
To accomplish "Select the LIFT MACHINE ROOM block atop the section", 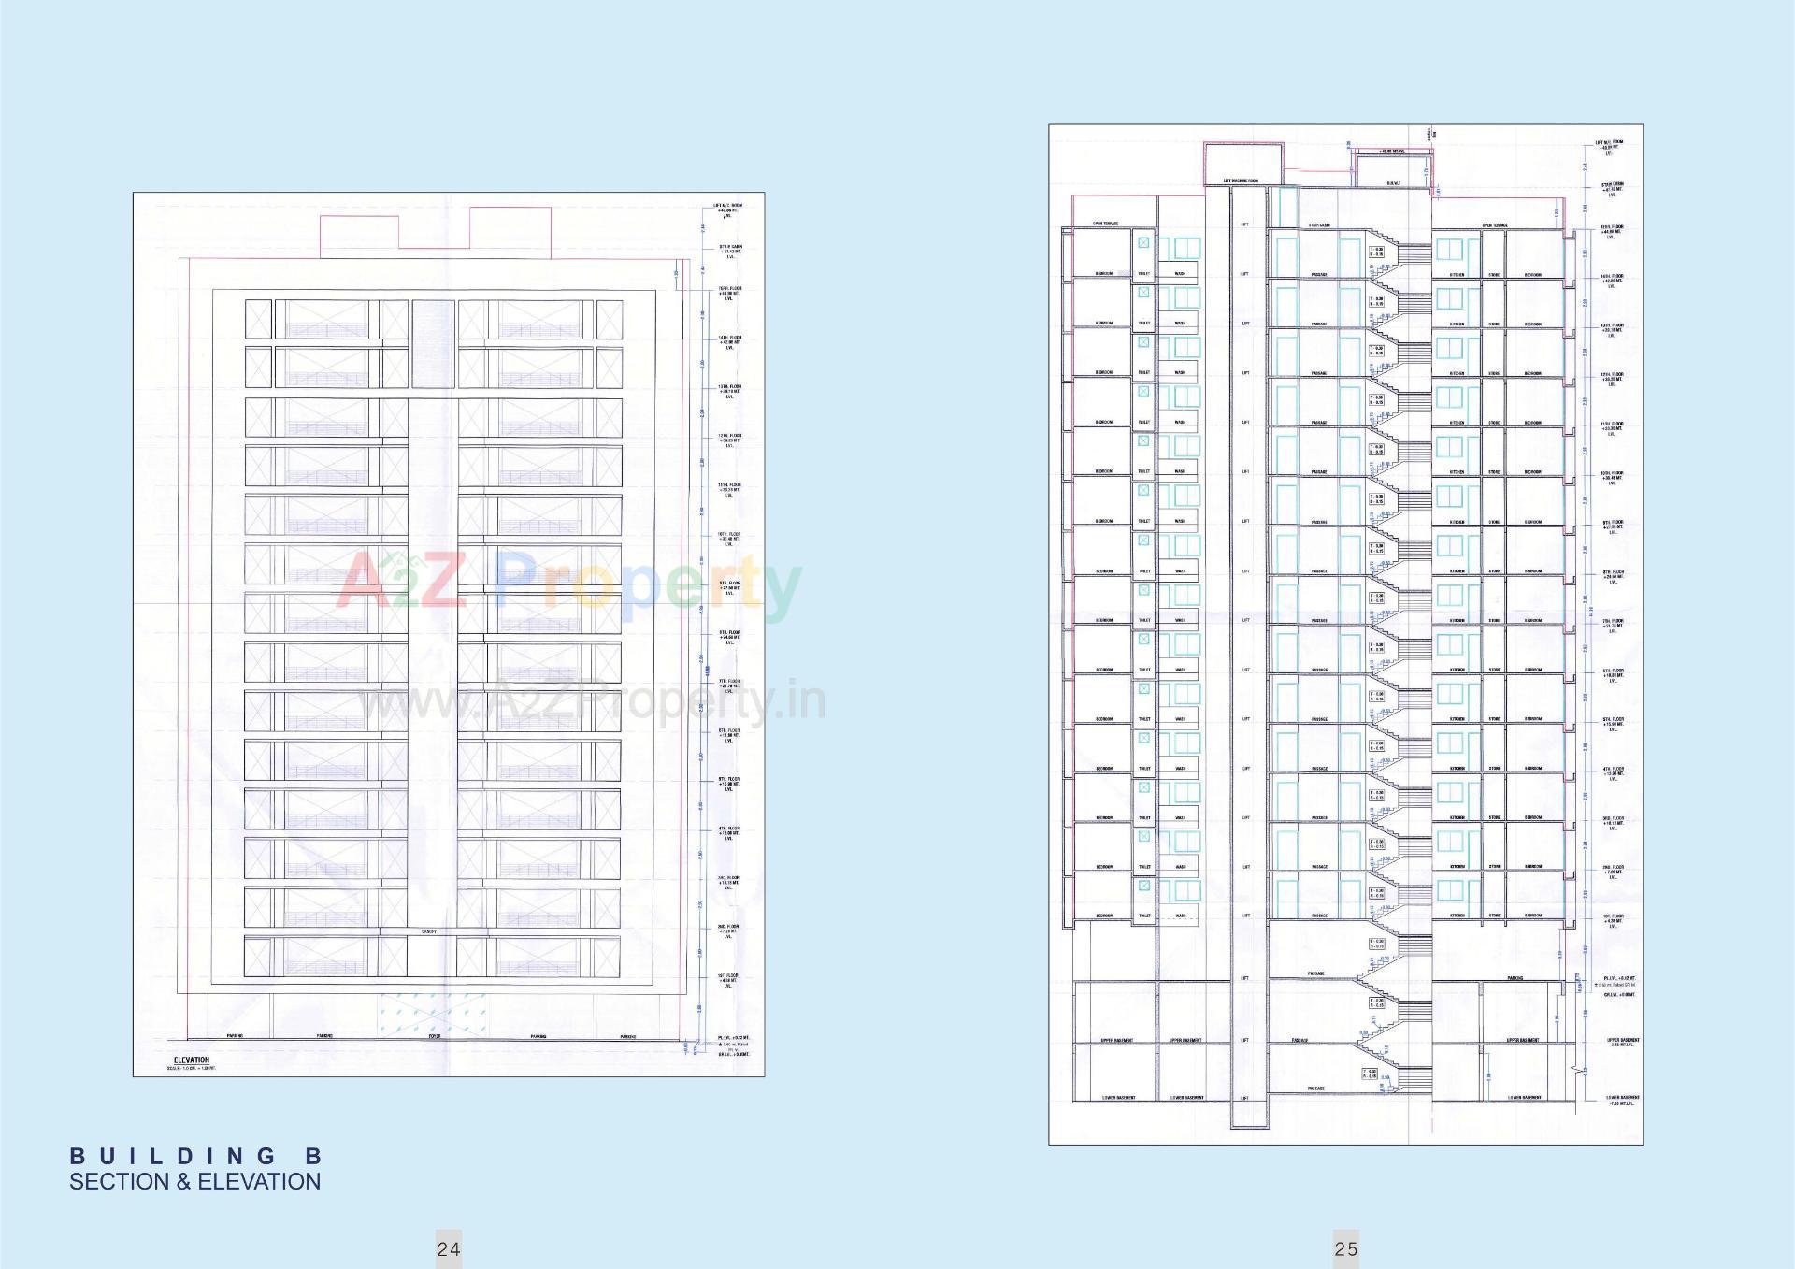I will point(1241,180).
